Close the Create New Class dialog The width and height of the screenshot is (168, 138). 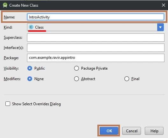[x=164, y=5]
